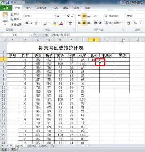Click the accounting number format icon

[128, 23]
